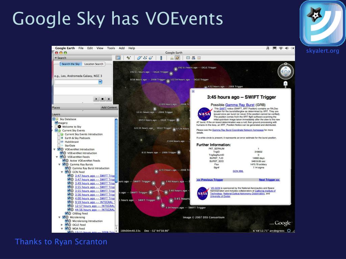This screenshot has height=259, width=346.
Task: Click the Add Content button
Action: [109, 108]
